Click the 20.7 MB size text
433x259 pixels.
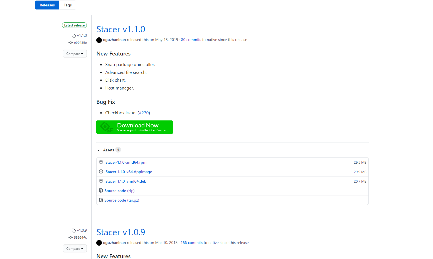click(x=360, y=181)
